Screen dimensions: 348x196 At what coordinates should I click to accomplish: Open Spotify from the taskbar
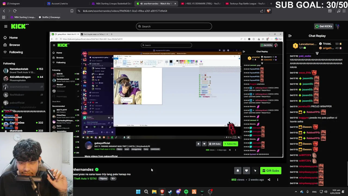click(186, 192)
